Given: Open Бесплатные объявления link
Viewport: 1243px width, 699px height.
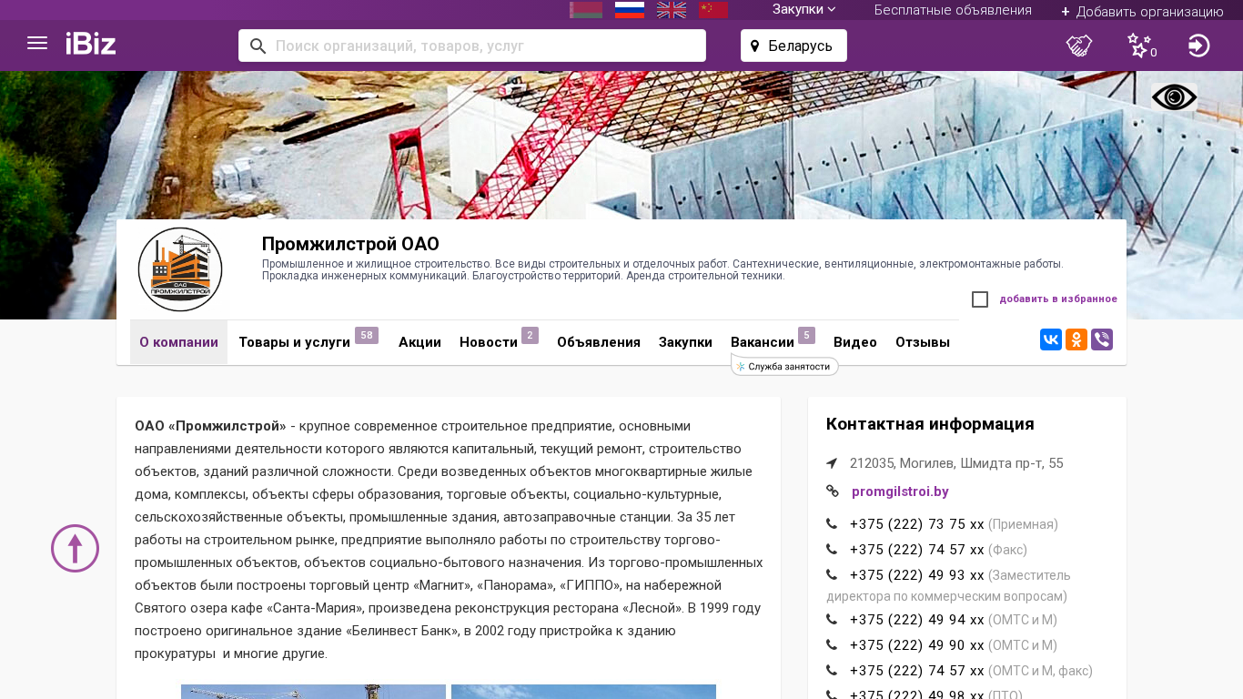Looking at the screenshot, I should coord(953,10).
